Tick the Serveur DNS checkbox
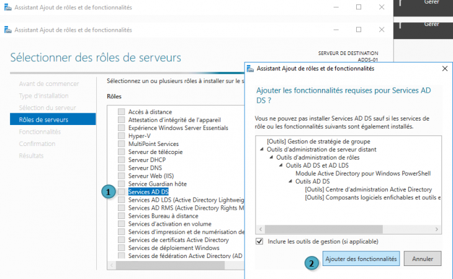Screen dimensions: 453x279 [122, 168]
